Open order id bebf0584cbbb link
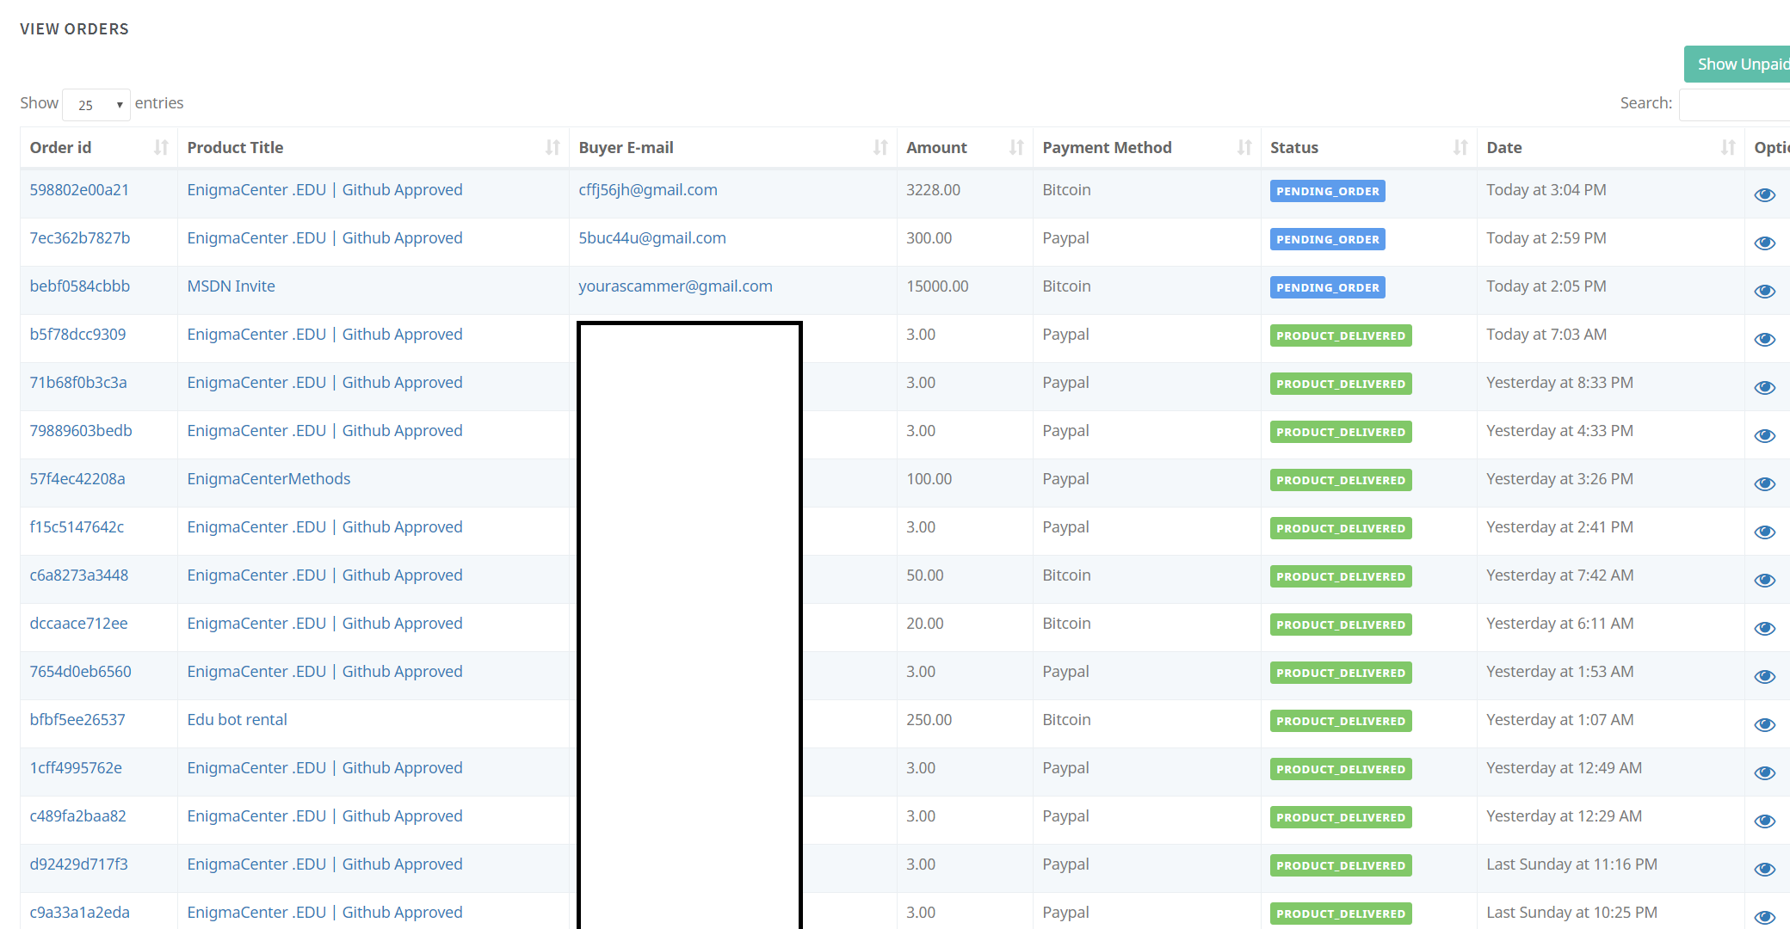 click(80, 286)
